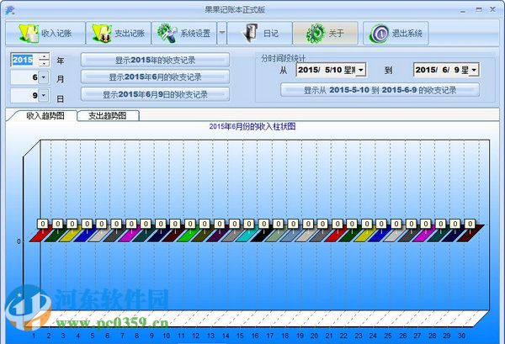Click x-axis label 30
Image resolution: width=505 pixels, height=344 pixels.
[x=461, y=336]
